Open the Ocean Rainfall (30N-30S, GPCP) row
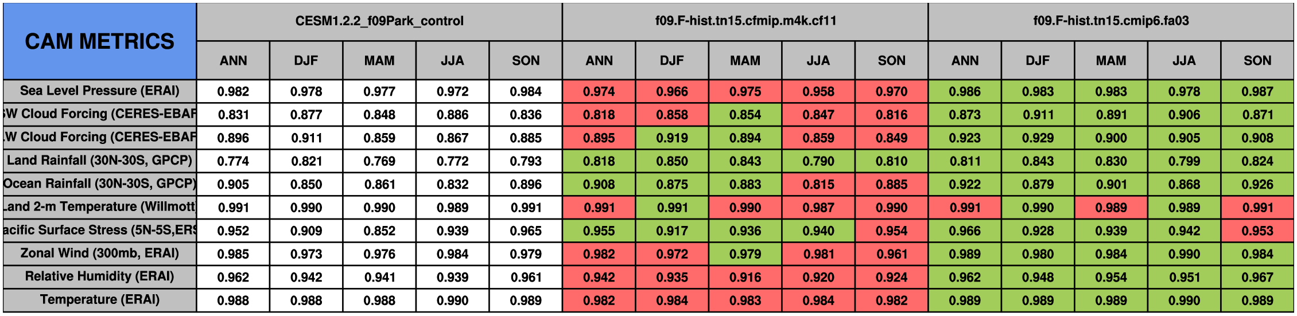1297x316 pixels. (99, 184)
